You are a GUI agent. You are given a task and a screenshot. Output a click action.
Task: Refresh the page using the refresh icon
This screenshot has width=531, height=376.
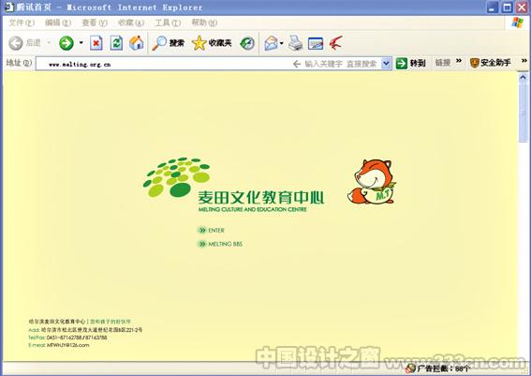(x=116, y=43)
